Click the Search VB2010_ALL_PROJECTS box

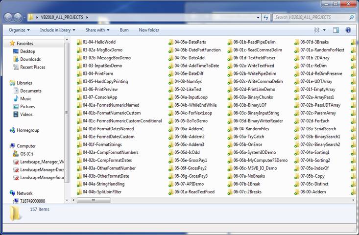(x=311, y=17)
